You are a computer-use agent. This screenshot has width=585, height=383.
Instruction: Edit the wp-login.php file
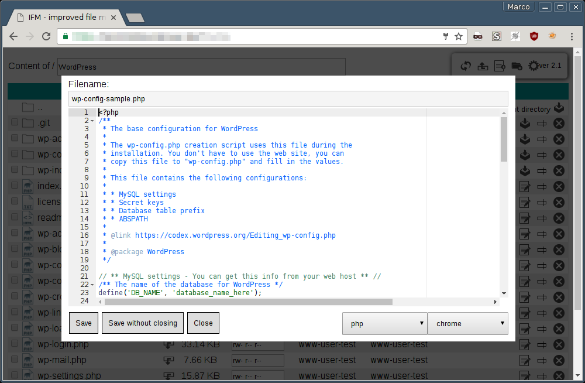[525, 344]
